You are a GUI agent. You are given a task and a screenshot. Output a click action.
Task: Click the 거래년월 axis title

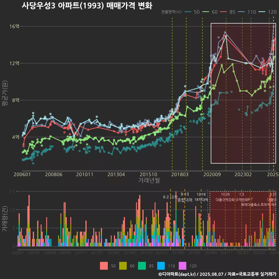pos(149,180)
